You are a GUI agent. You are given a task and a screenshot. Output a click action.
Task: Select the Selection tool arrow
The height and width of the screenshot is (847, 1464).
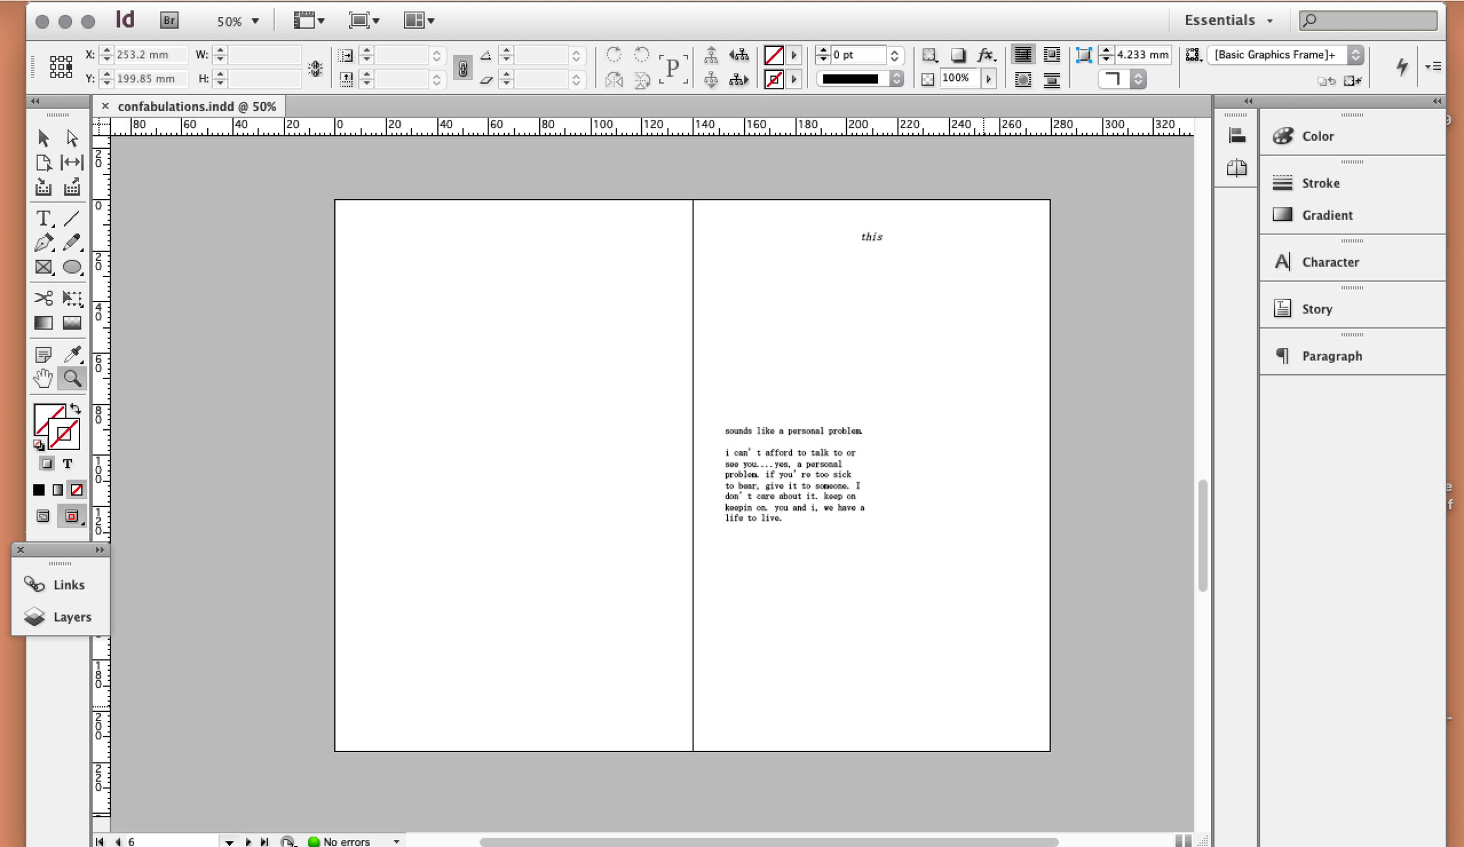(43, 138)
